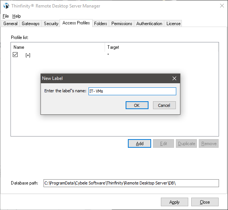Click the Target column header
The height and width of the screenshot is (210, 228).
pyautogui.click(x=161, y=47)
